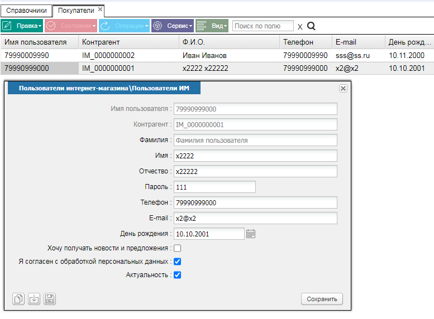Click the День рождения date field
This screenshot has height=319, width=434.
click(x=209, y=234)
